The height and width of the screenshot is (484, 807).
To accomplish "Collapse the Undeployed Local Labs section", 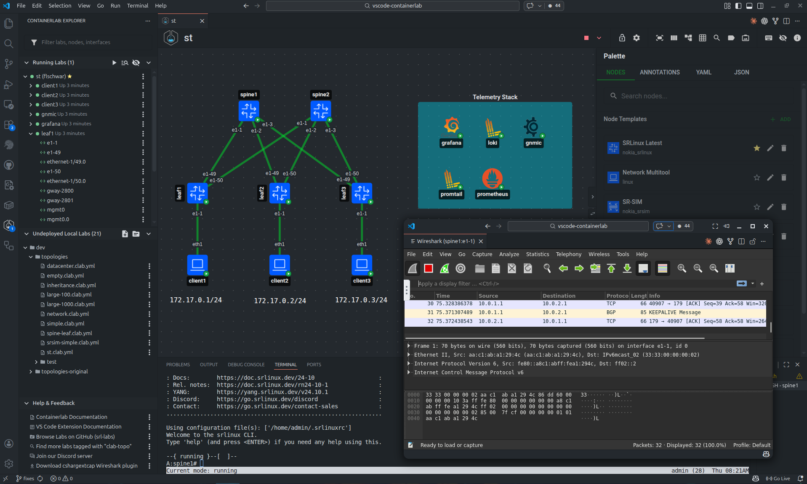I will pyautogui.click(x=27, y=234).
